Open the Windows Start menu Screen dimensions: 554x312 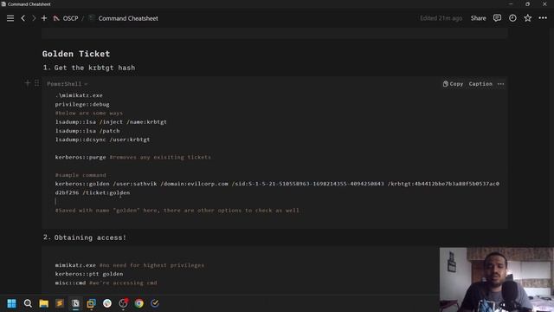pos(11,303)
